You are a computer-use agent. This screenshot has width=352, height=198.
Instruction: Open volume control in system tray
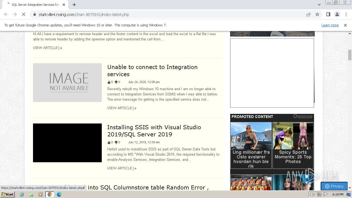click(x=313, y=194)
